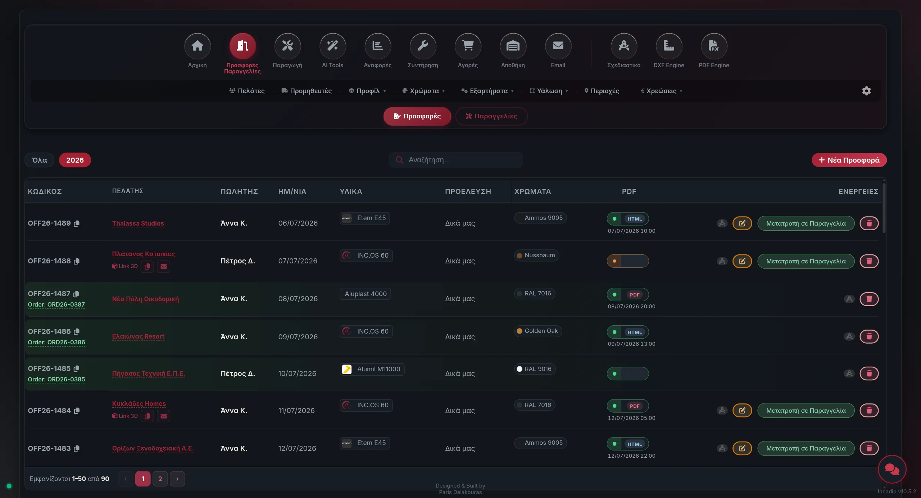Open the Thalassa Studios customer link
The width and height of the screenshot is (921, 498).
pos(138,223)
